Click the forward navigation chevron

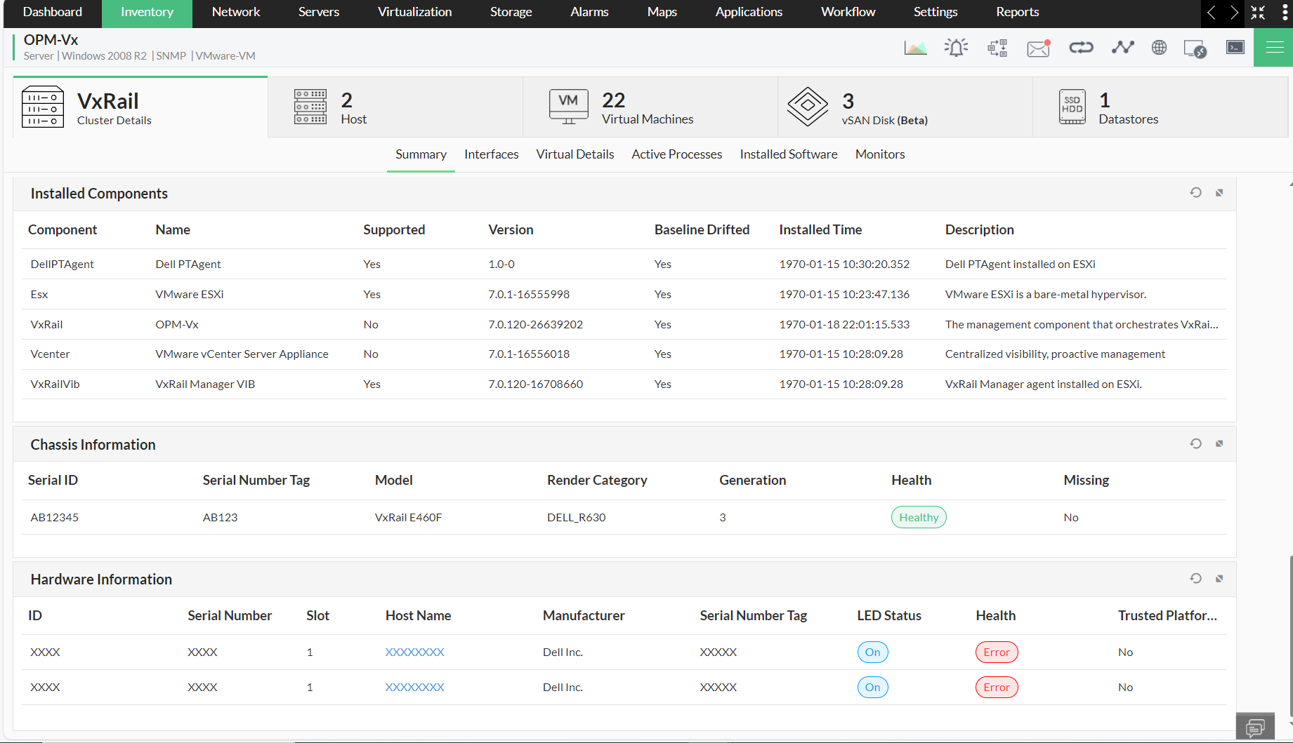(1234, 13)
